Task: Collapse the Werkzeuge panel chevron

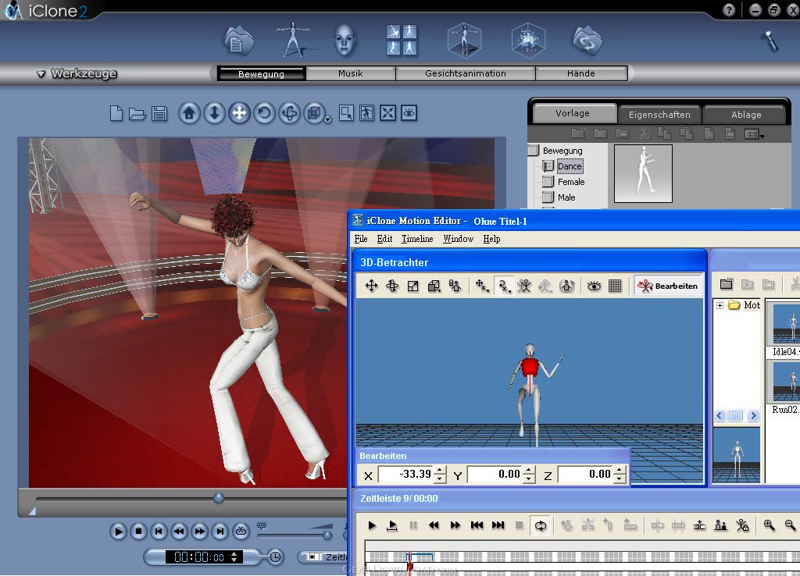Action: click(41, 73)
